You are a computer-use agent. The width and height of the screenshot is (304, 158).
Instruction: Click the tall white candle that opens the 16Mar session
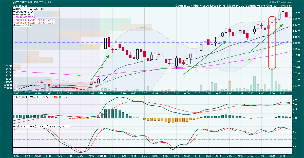tap(102, 58)
